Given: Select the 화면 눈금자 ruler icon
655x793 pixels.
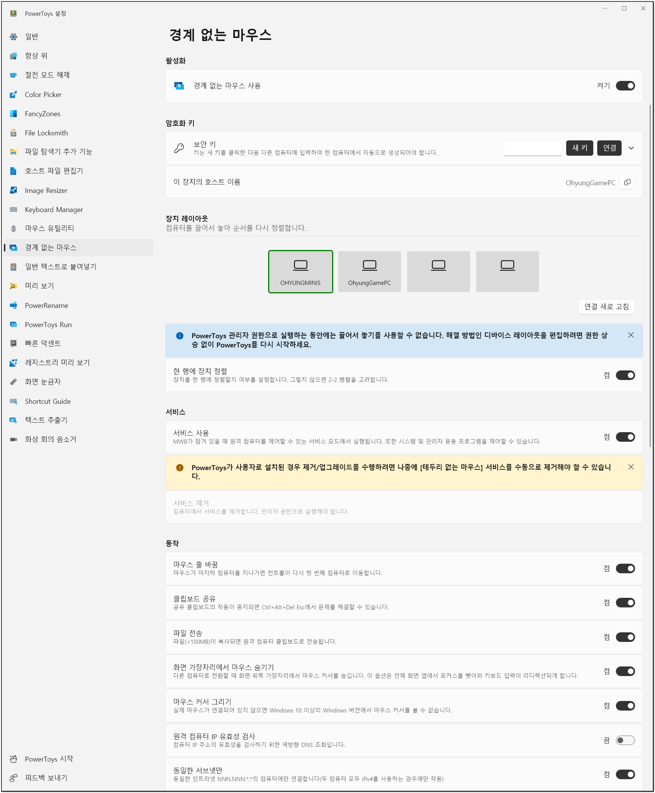Looking at the screenshot, I should click(x=13, y=382).
